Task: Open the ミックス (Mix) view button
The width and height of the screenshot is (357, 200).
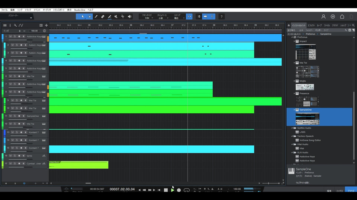Action: [340, 191]
